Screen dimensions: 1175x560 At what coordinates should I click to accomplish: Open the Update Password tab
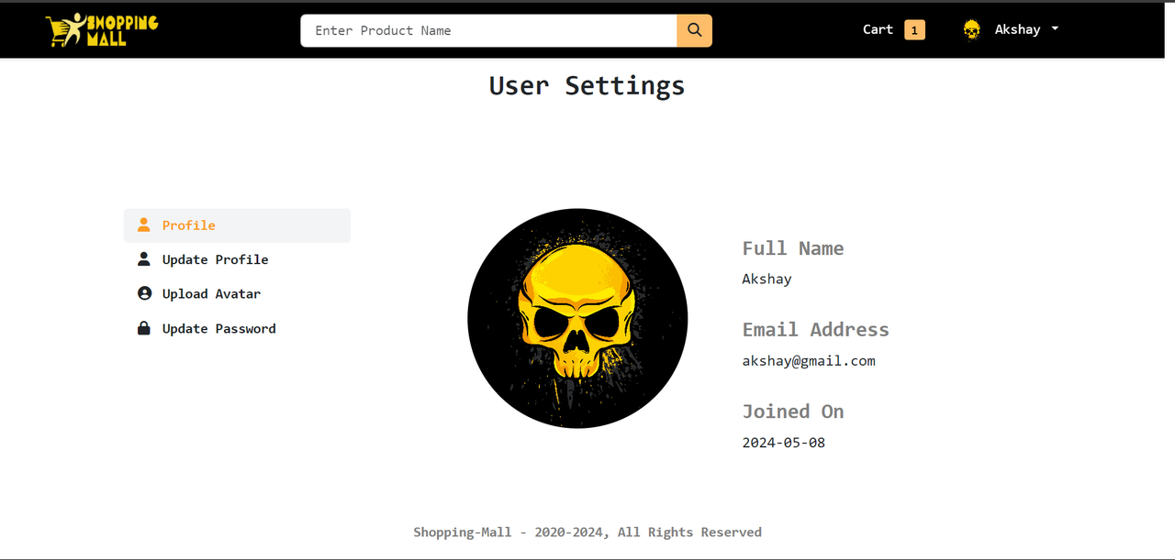(x=237, y=329)
